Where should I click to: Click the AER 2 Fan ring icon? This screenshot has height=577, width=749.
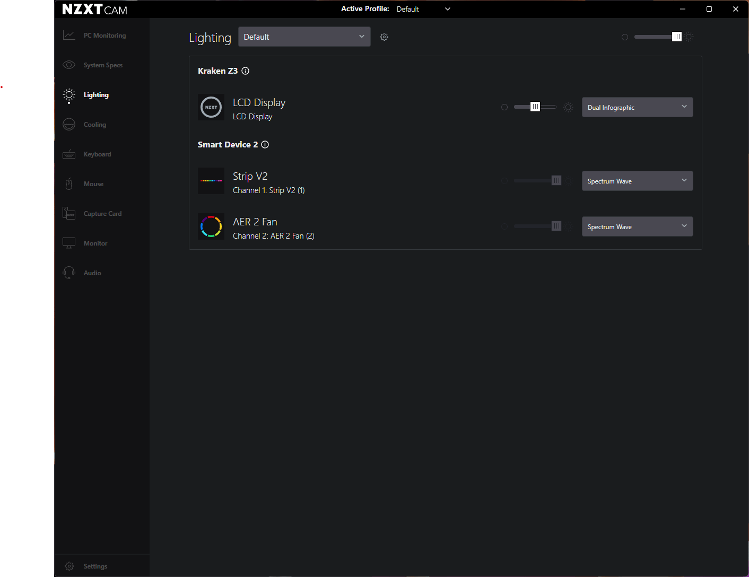coord(211,226)
